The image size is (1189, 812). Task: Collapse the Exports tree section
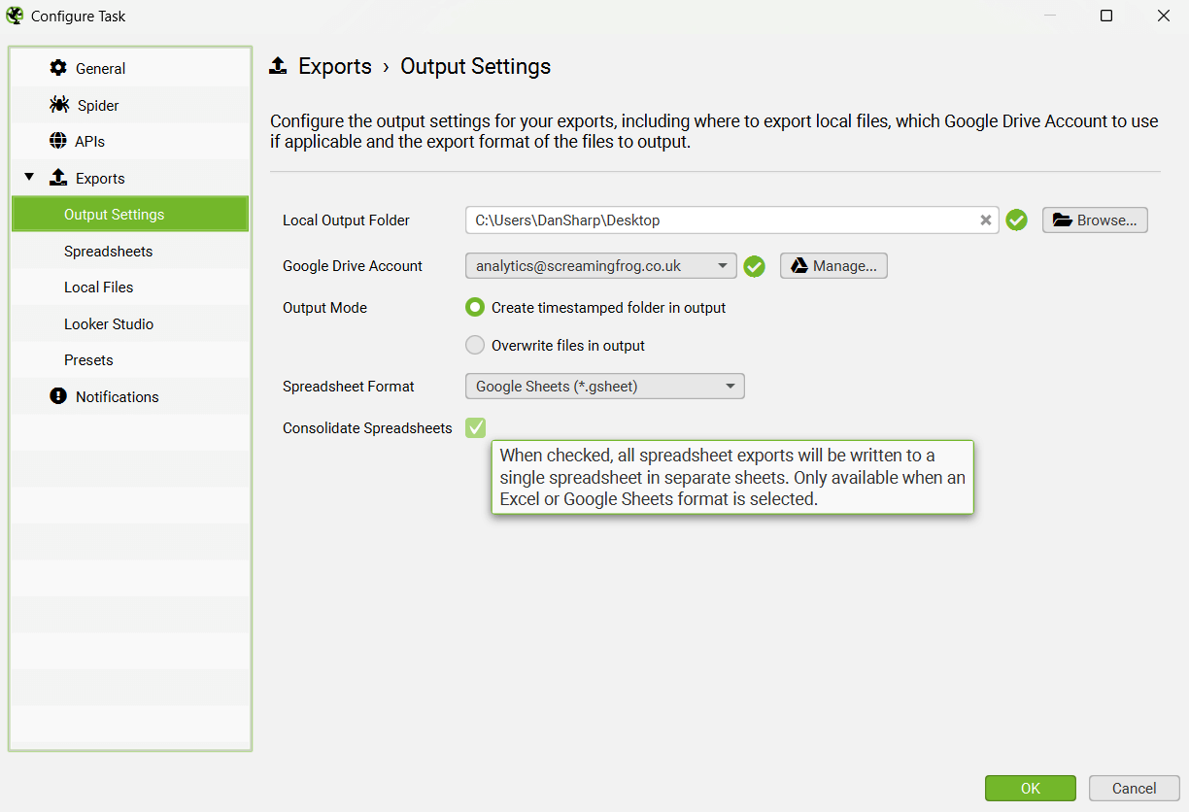point(29,178)
